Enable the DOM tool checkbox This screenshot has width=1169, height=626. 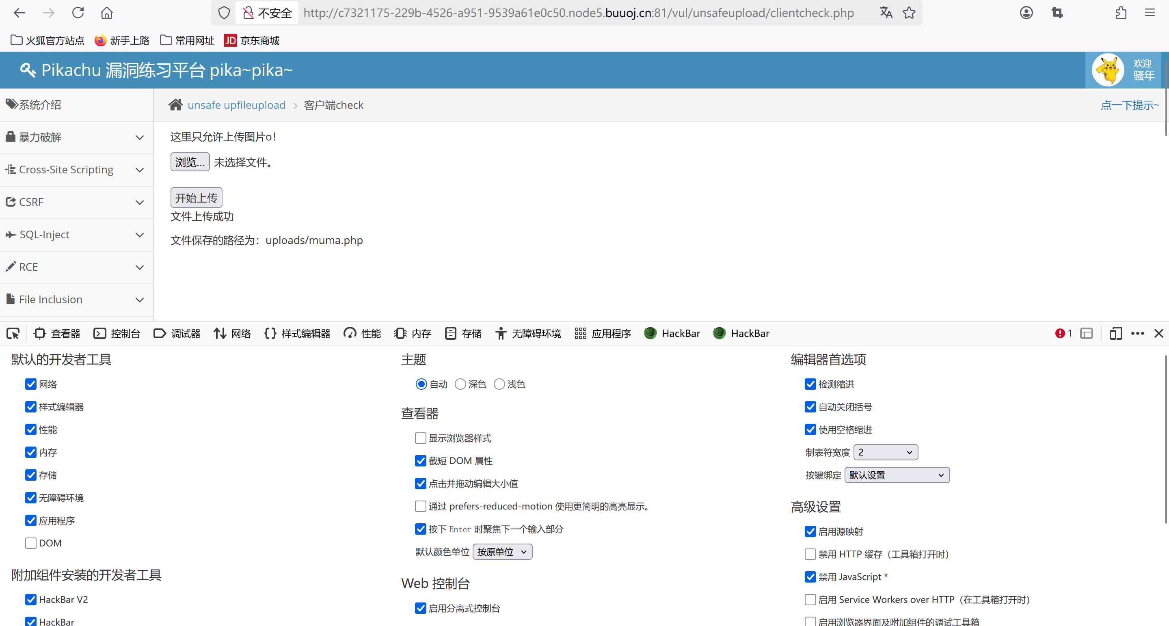click(x=31, y=543)
